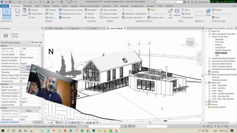This screenshot has height=133, width=237.
Task: Click the Texto modelado tool
Action: pos(109,10)
